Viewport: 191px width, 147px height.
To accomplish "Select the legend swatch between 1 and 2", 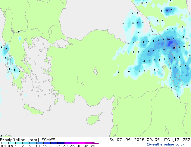I will [x=19, y=143].
